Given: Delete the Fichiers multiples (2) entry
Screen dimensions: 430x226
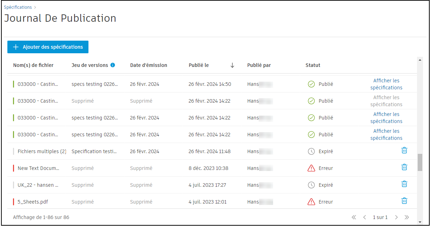Looking at the screenshot, I should [404, 150].
